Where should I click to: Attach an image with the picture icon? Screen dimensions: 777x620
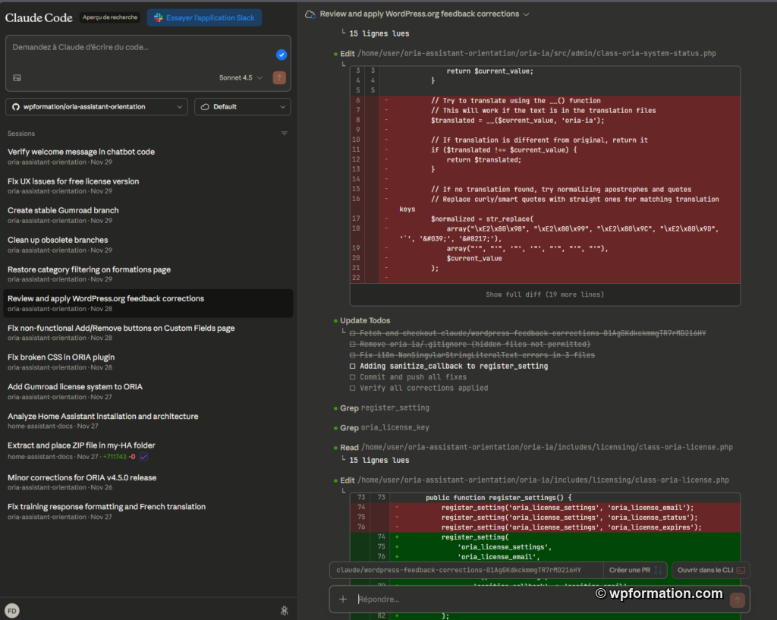coord(17,78)
